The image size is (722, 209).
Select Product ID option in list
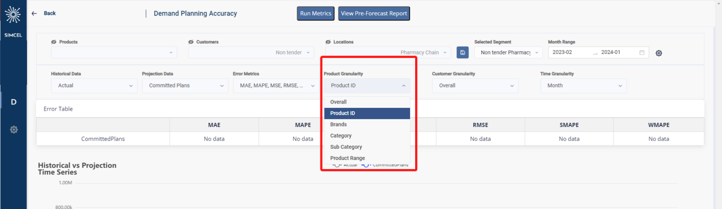[x=367, y=113]
